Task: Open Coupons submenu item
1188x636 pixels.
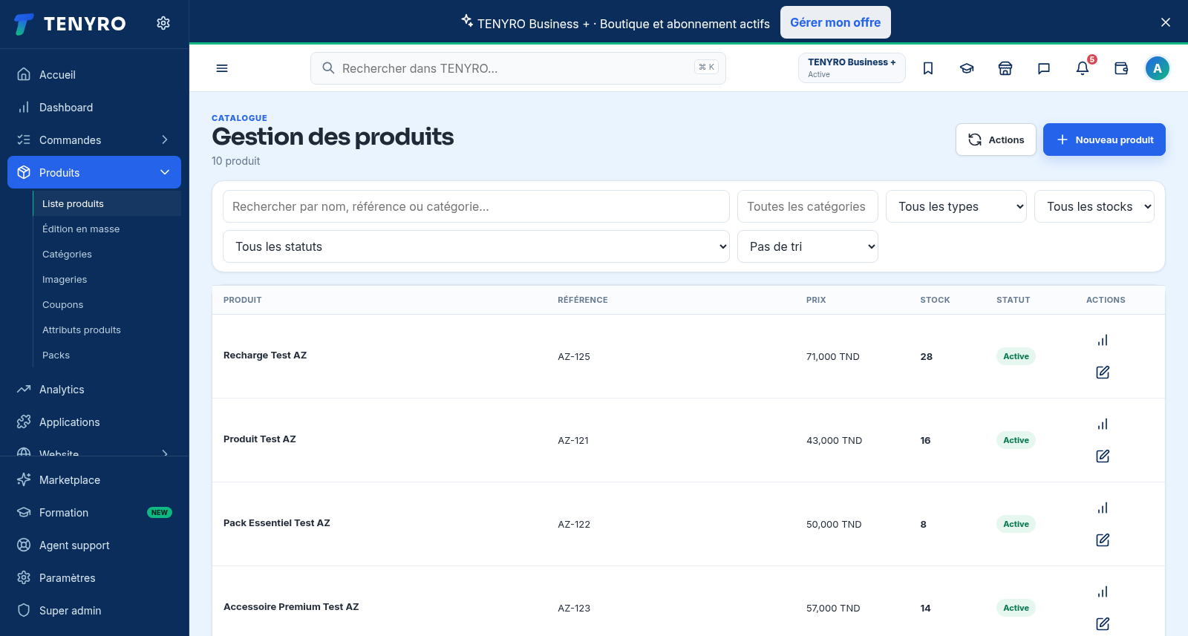Action: click(x=107, y=304)
